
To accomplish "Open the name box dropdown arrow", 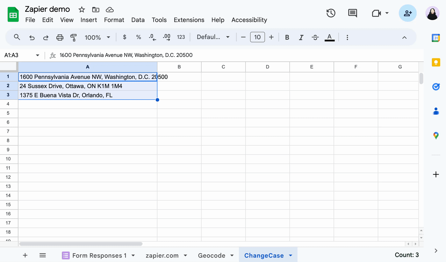I will coord(38,55).
